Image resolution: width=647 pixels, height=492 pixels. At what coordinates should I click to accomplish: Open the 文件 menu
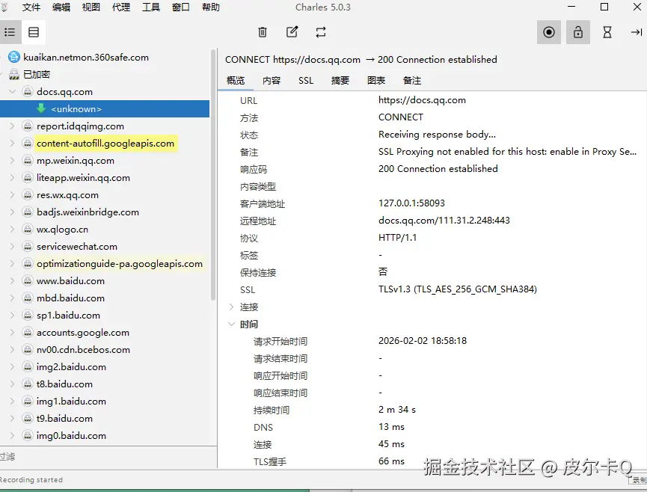tap(31, 7)
